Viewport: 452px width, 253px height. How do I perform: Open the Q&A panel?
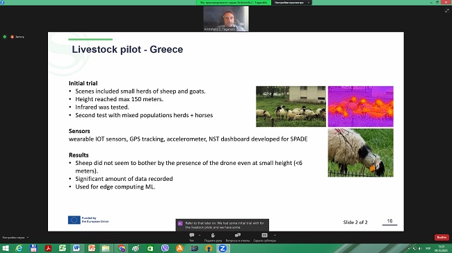coord(238,237)
